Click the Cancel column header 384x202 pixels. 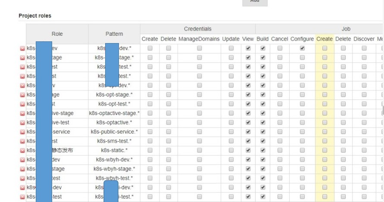click(x=279, y=39)
